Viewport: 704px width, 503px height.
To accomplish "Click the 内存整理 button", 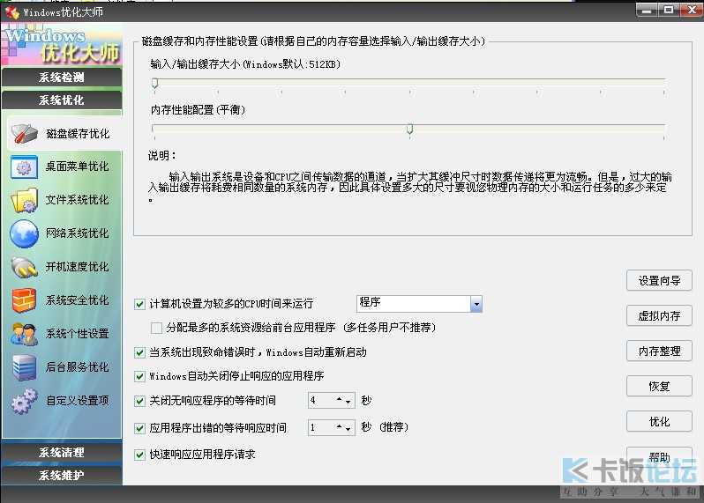I will point(659,351).
